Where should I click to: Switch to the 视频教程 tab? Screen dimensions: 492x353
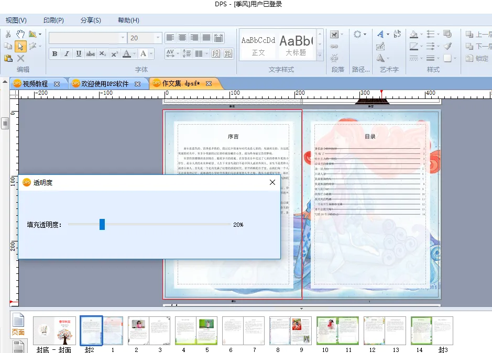(35, 84)
